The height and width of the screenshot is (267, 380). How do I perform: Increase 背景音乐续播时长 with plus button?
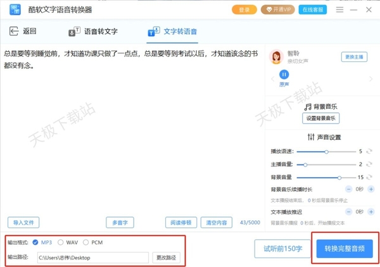(x=369, y=189)
